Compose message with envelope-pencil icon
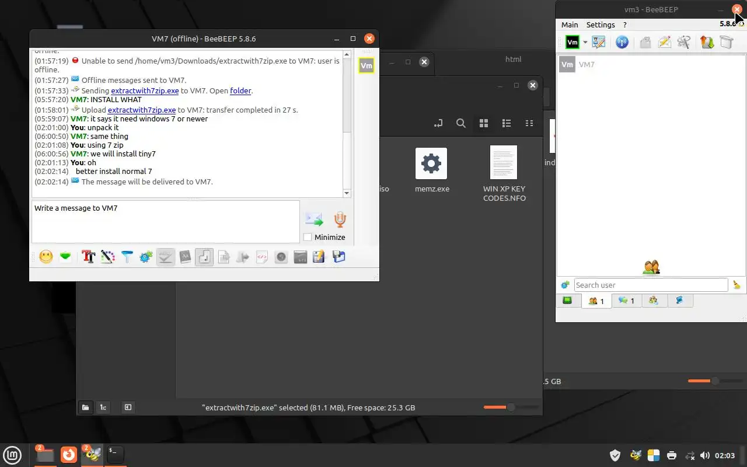747x467 pixels. coord(665,42)
